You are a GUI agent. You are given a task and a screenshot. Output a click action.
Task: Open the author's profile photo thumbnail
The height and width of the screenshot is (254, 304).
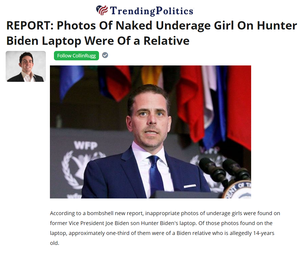click(x=26, y=66)
